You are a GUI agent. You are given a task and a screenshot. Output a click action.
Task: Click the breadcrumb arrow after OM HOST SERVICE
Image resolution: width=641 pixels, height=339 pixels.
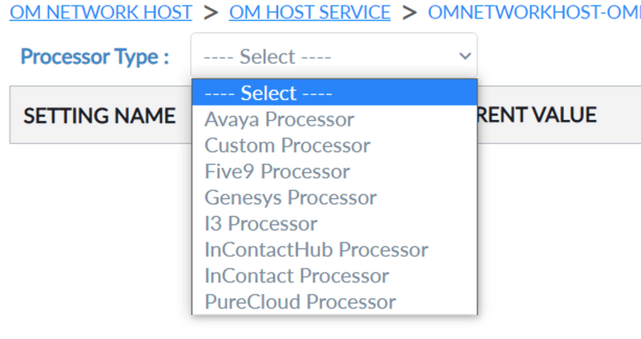click(409, 13)
